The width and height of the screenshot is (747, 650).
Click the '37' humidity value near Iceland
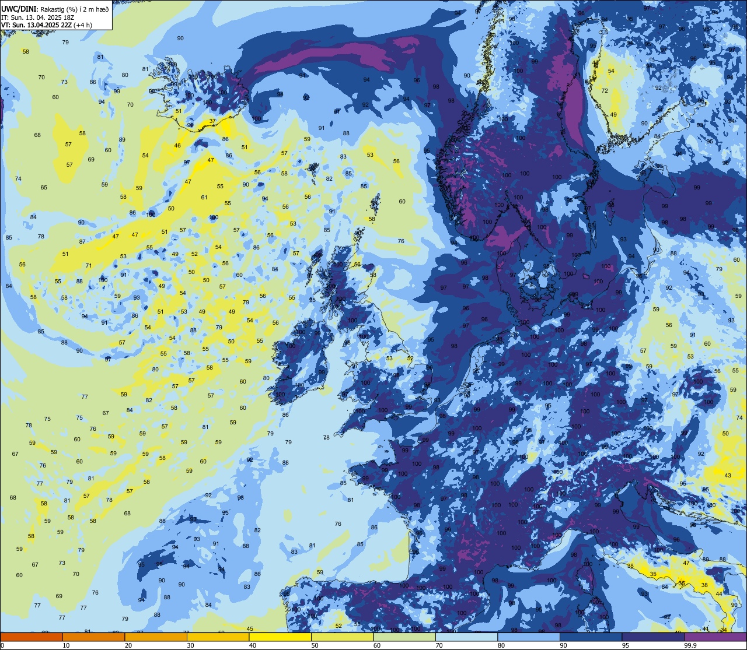click(212, 121)
